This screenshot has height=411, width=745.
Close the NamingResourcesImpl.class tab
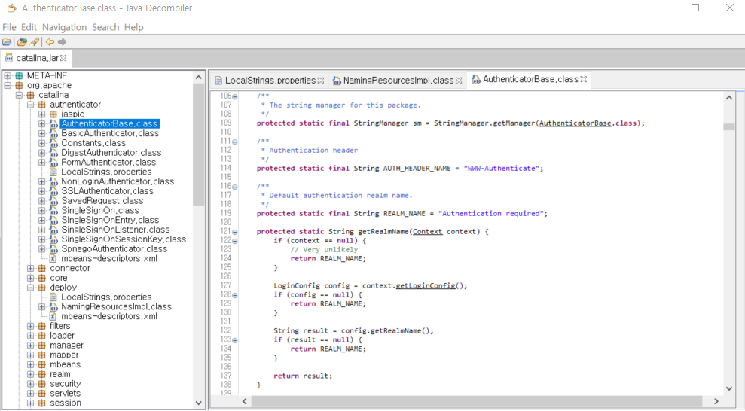[x=459, y=81]
